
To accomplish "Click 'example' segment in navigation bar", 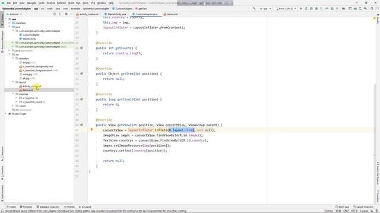I will (75, 8).
